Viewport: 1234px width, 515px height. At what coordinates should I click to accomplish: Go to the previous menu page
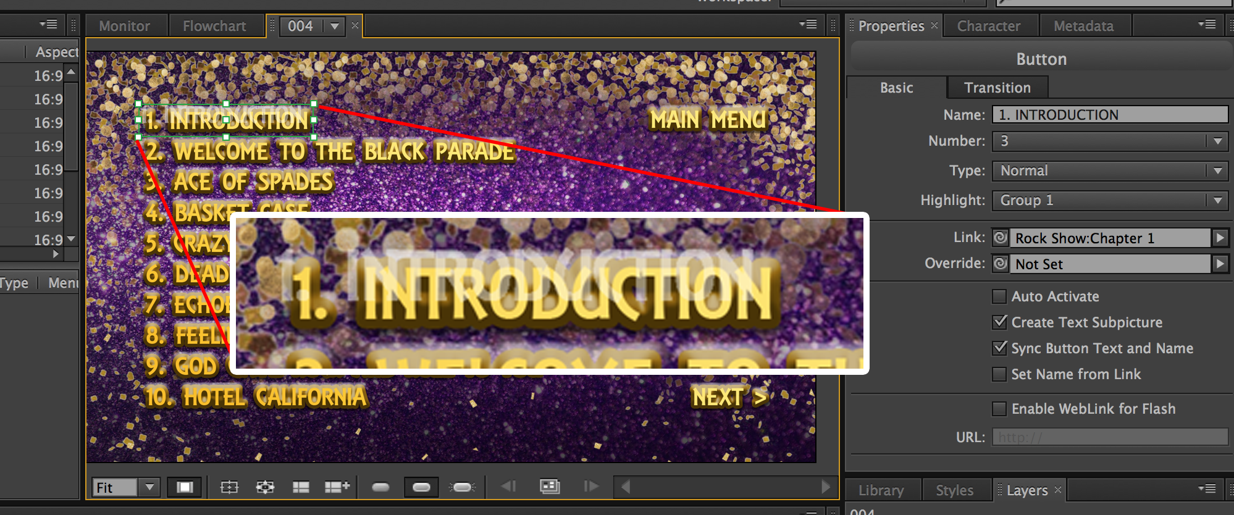click(x=509, y=487)
